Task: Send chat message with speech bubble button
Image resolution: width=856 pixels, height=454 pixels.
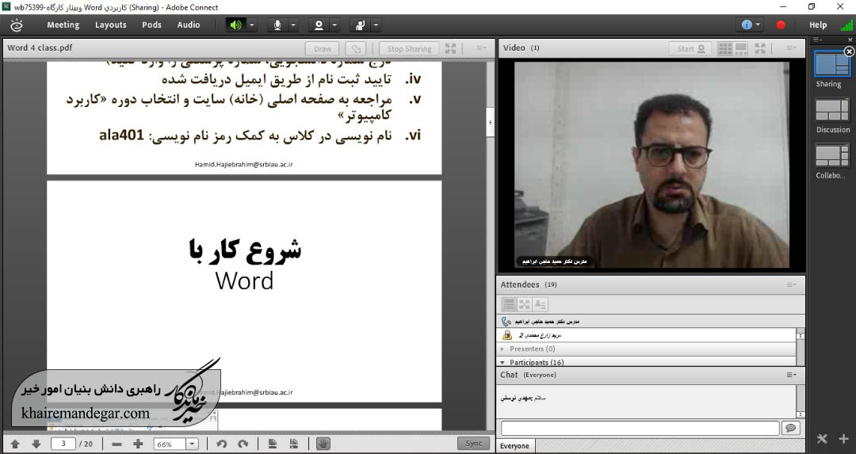Action: point(790,429)
